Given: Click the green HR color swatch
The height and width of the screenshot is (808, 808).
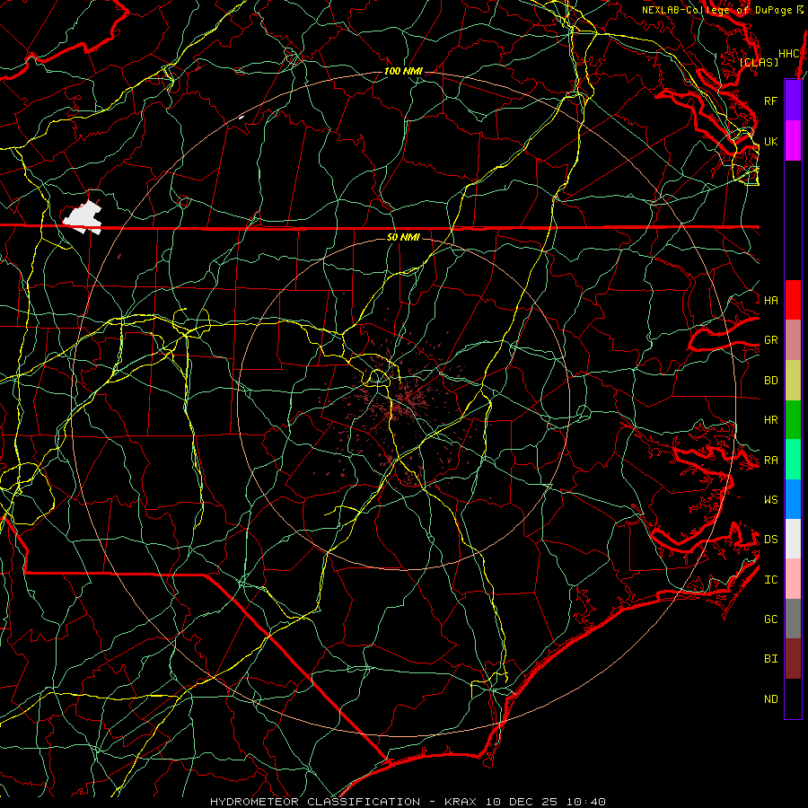Looking at the screenshot, I should click(793, 420).
